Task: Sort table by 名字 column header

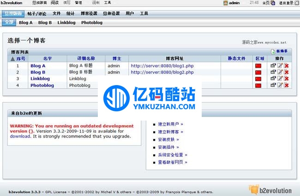Action: (x=48, y=58)
